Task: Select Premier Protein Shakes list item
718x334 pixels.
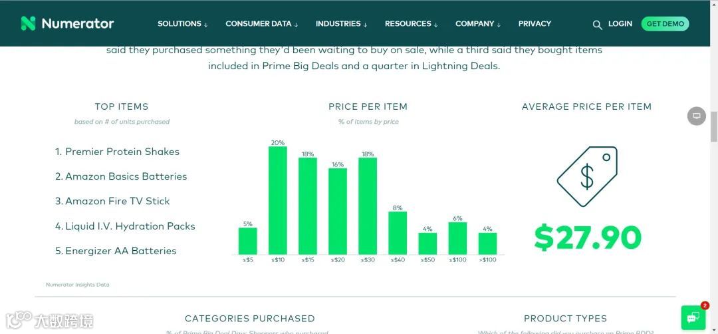Action: 122,152
